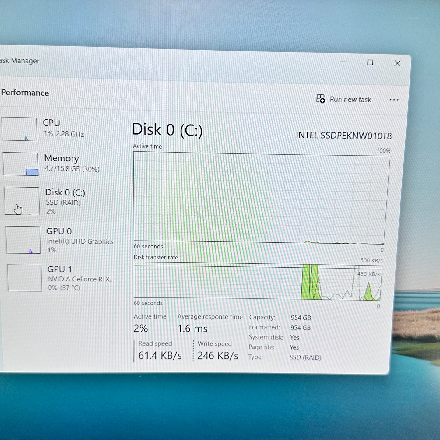Maximize the Task Manager window
This screenshot has width=440, height=440.
pos(370,62)
